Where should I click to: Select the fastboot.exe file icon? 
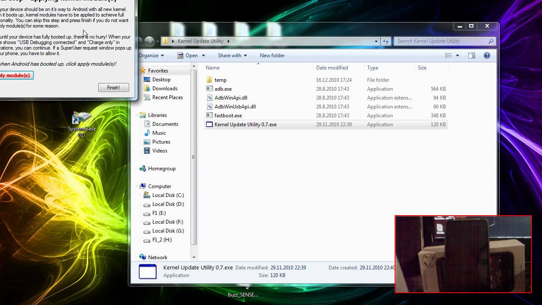coord(209,115)
